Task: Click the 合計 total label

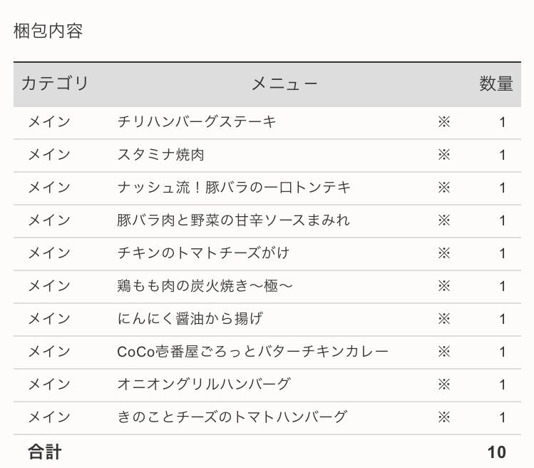Action: pos(44,452)
